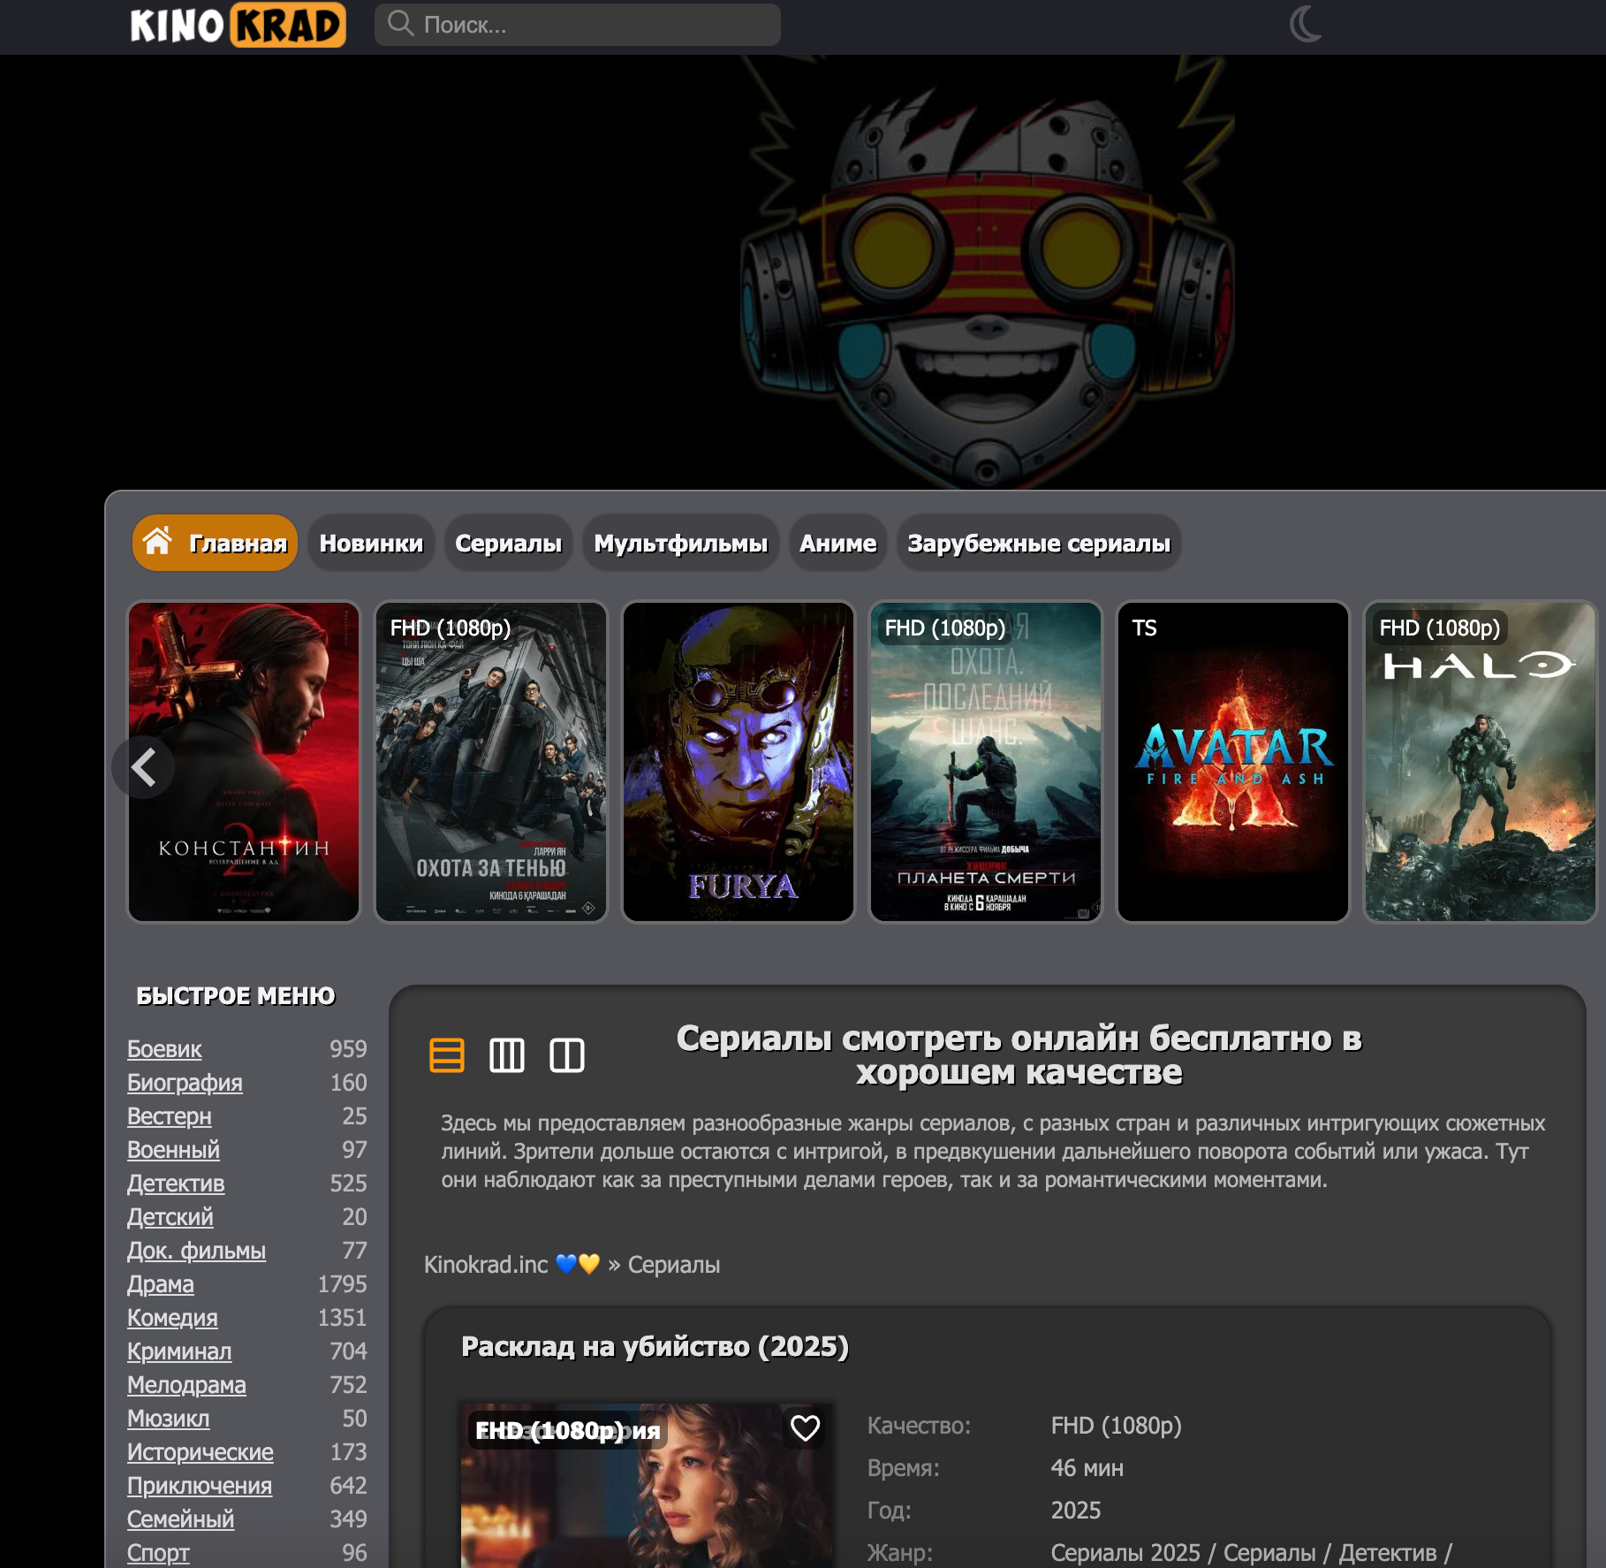Click the Поиск search field
The image size is (1606, 1568).
577,25
